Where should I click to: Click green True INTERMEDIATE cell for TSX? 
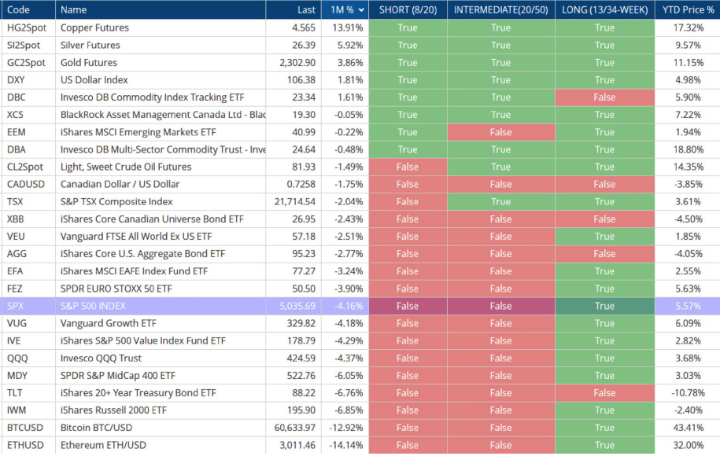click(x=500, y=202)
